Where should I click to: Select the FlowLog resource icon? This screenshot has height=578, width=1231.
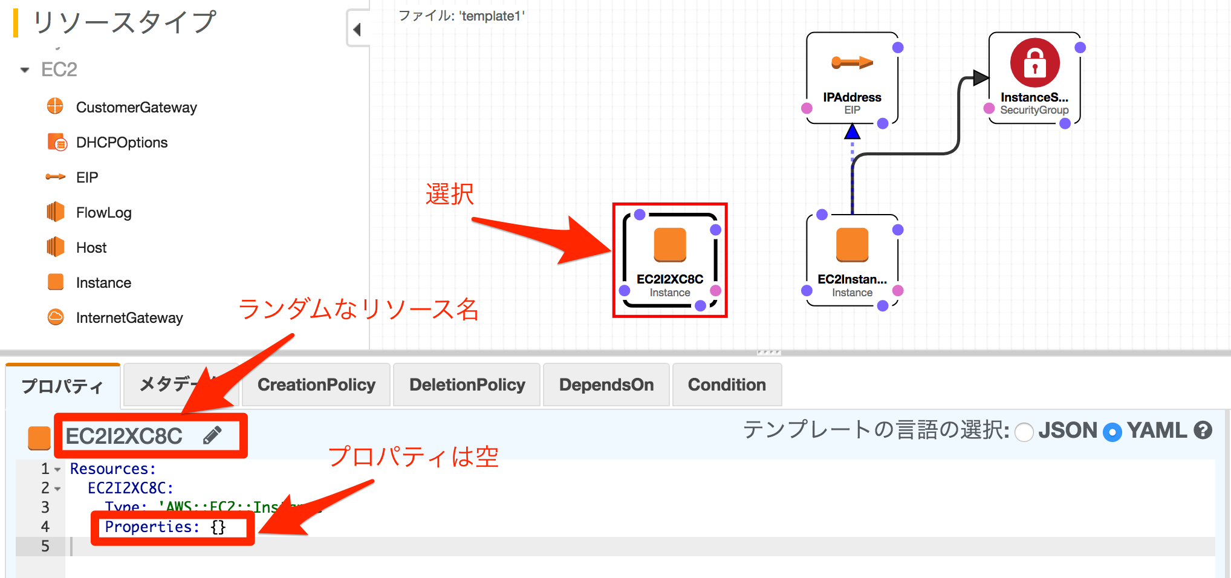click(56, 212)
